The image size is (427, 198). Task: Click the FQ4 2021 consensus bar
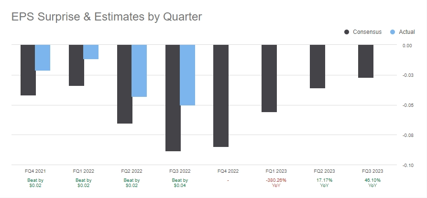(28, 70)
